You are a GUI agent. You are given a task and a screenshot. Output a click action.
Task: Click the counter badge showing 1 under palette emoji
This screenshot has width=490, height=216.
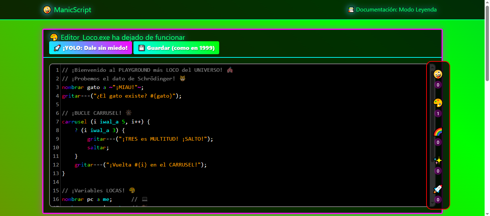pos(438,113)
